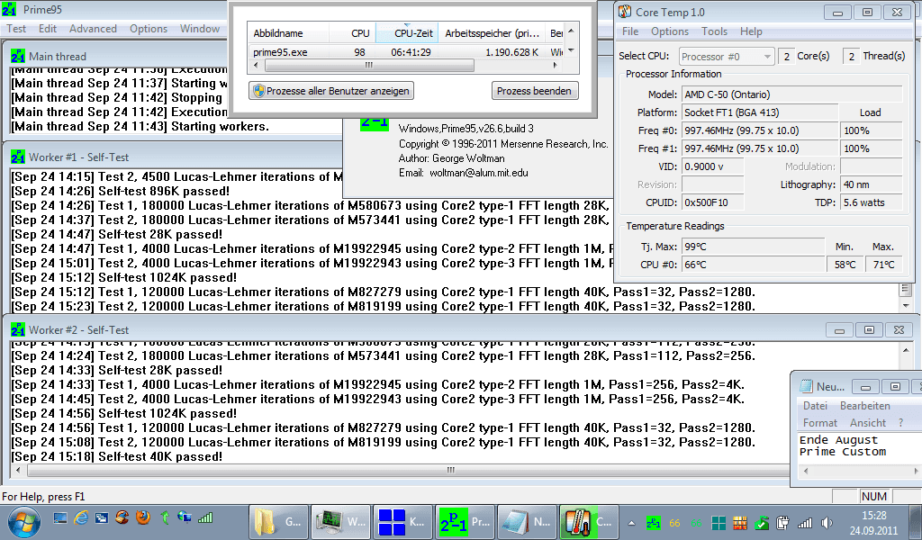Click Prozesse aller Benutzer anzeigen button
The image size is (922, 540).
[x=331, y=91]
